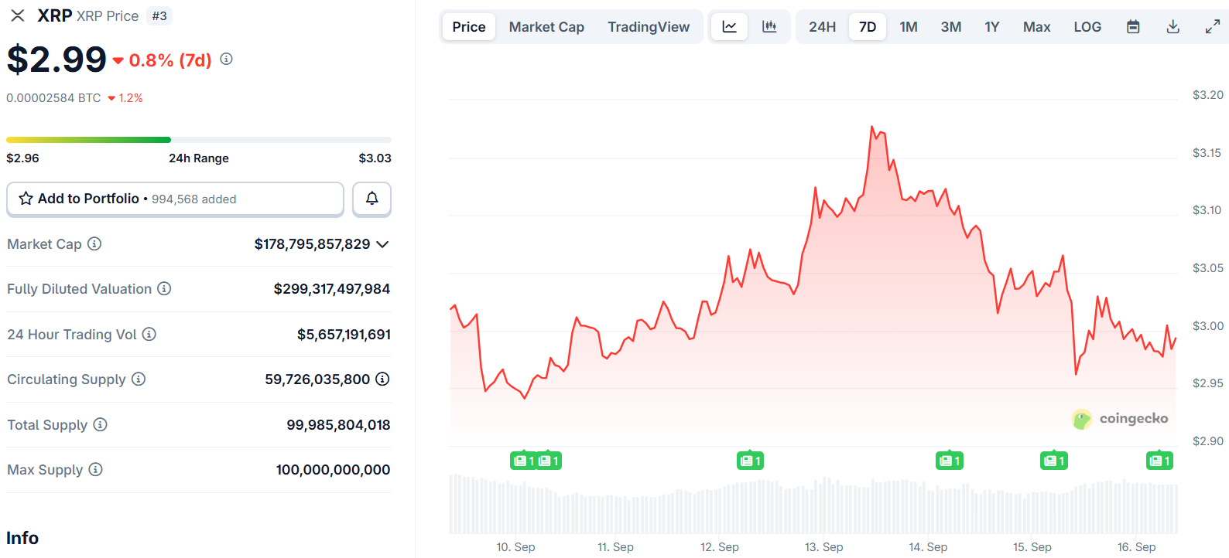The image size is (1229, 558).
Task: Click the $3.03 range high value
Action: pos(375,158)
